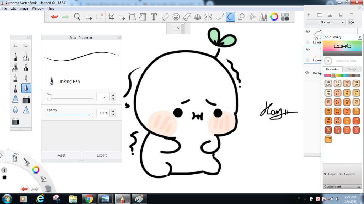
Task: Select the Zoom magnifier tool
Action: click(77, 17)
